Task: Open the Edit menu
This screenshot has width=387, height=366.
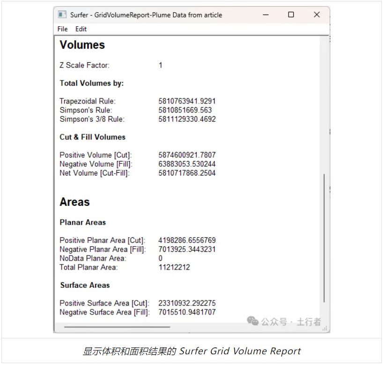Action: (x=81, y=29)
